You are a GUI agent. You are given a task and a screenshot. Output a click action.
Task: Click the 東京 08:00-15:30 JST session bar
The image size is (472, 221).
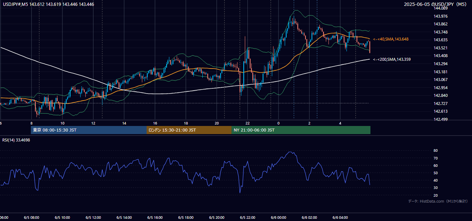(89, 130)
